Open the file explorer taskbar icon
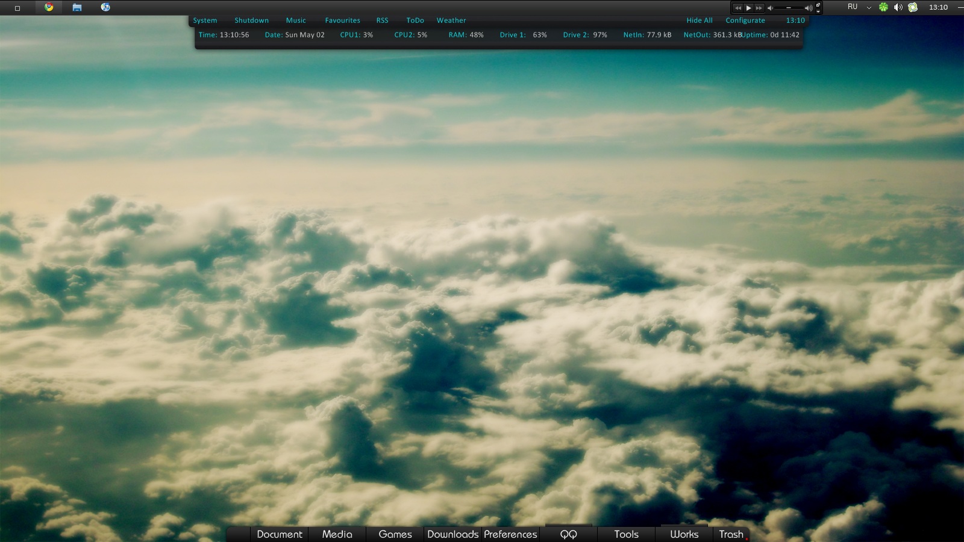964x542 pixels. (77, 7)
